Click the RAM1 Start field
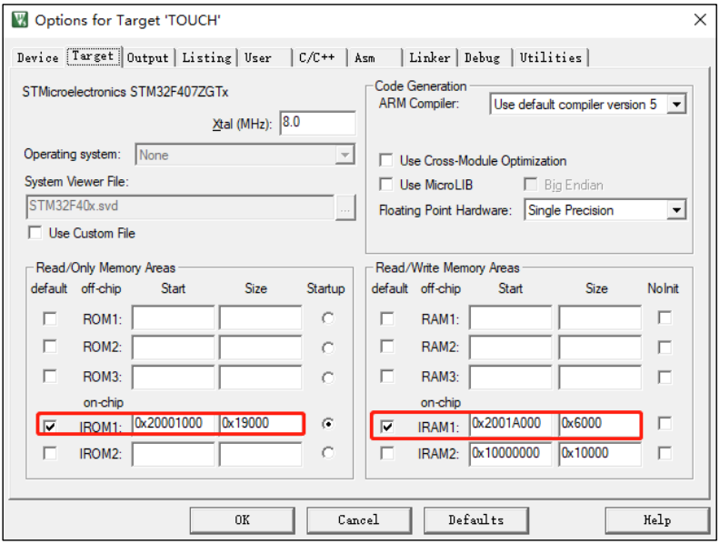 coord(511,317)
